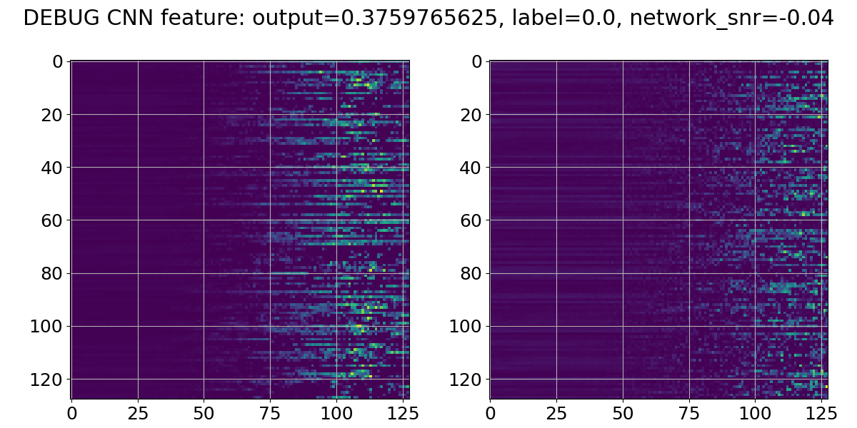Viewport: 857px width, 428px height.
Task: Click x-axis tick label 0 on right plot
Action: 490,413
